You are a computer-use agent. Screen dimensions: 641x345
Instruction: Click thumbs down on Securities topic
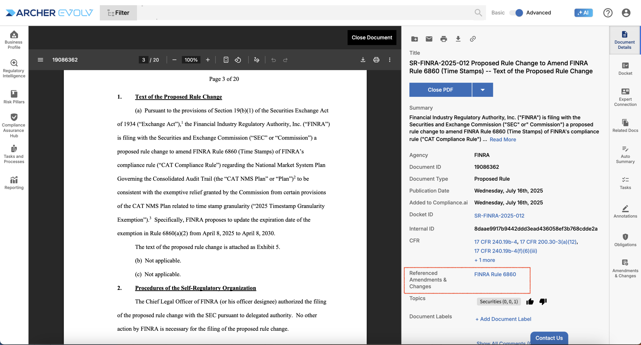[543, 301]
